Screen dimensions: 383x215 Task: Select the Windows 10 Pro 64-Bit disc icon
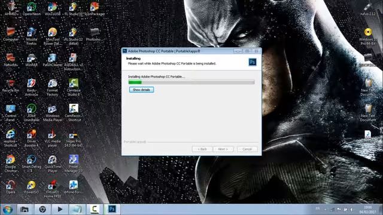click(368, 36)
